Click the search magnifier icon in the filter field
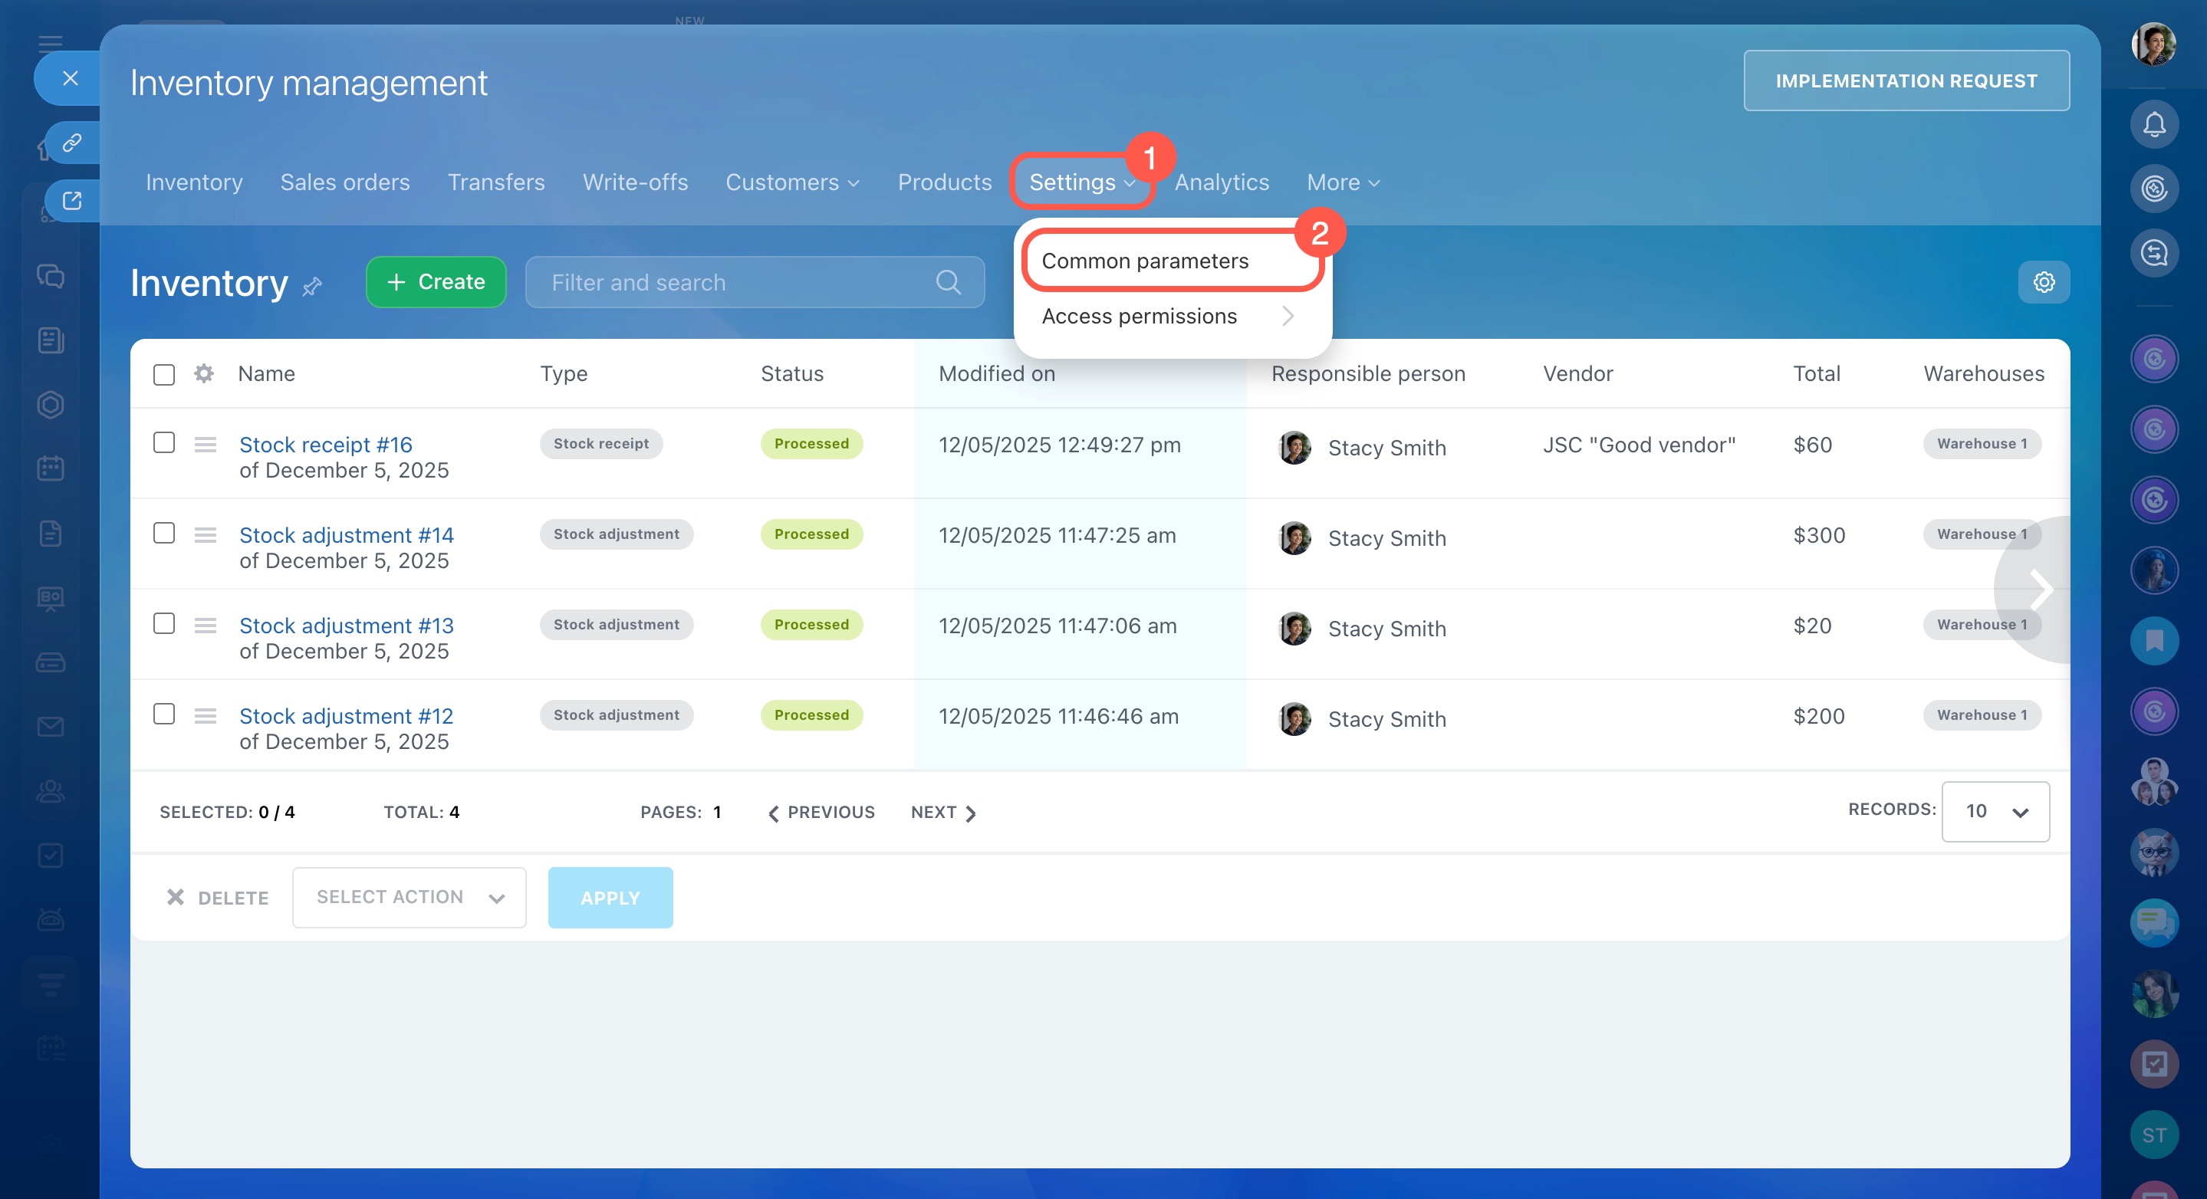Screen dimensions: 2207x1199 948,283
